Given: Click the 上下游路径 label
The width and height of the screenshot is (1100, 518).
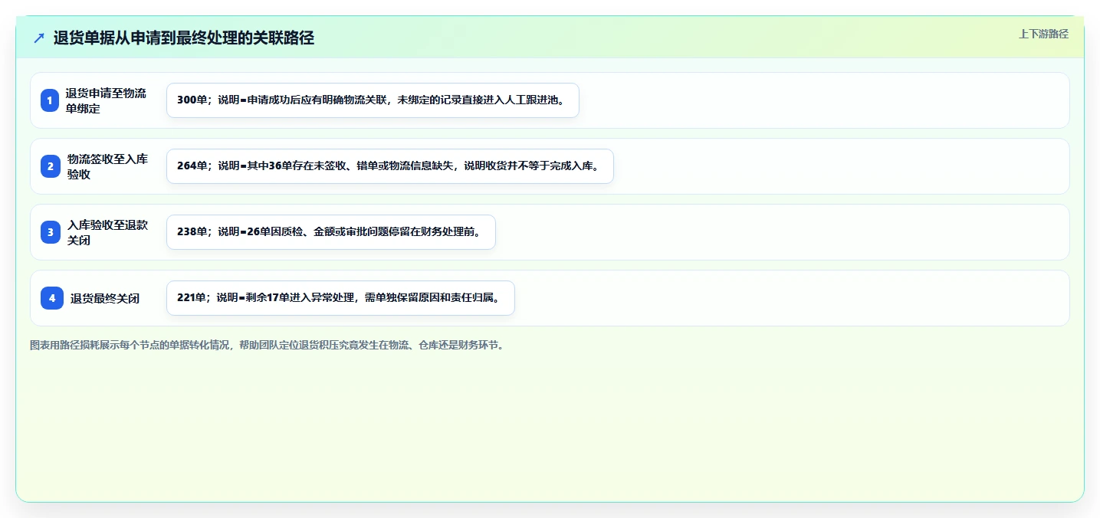Looking at the screenshot, I should (1043, 34).
